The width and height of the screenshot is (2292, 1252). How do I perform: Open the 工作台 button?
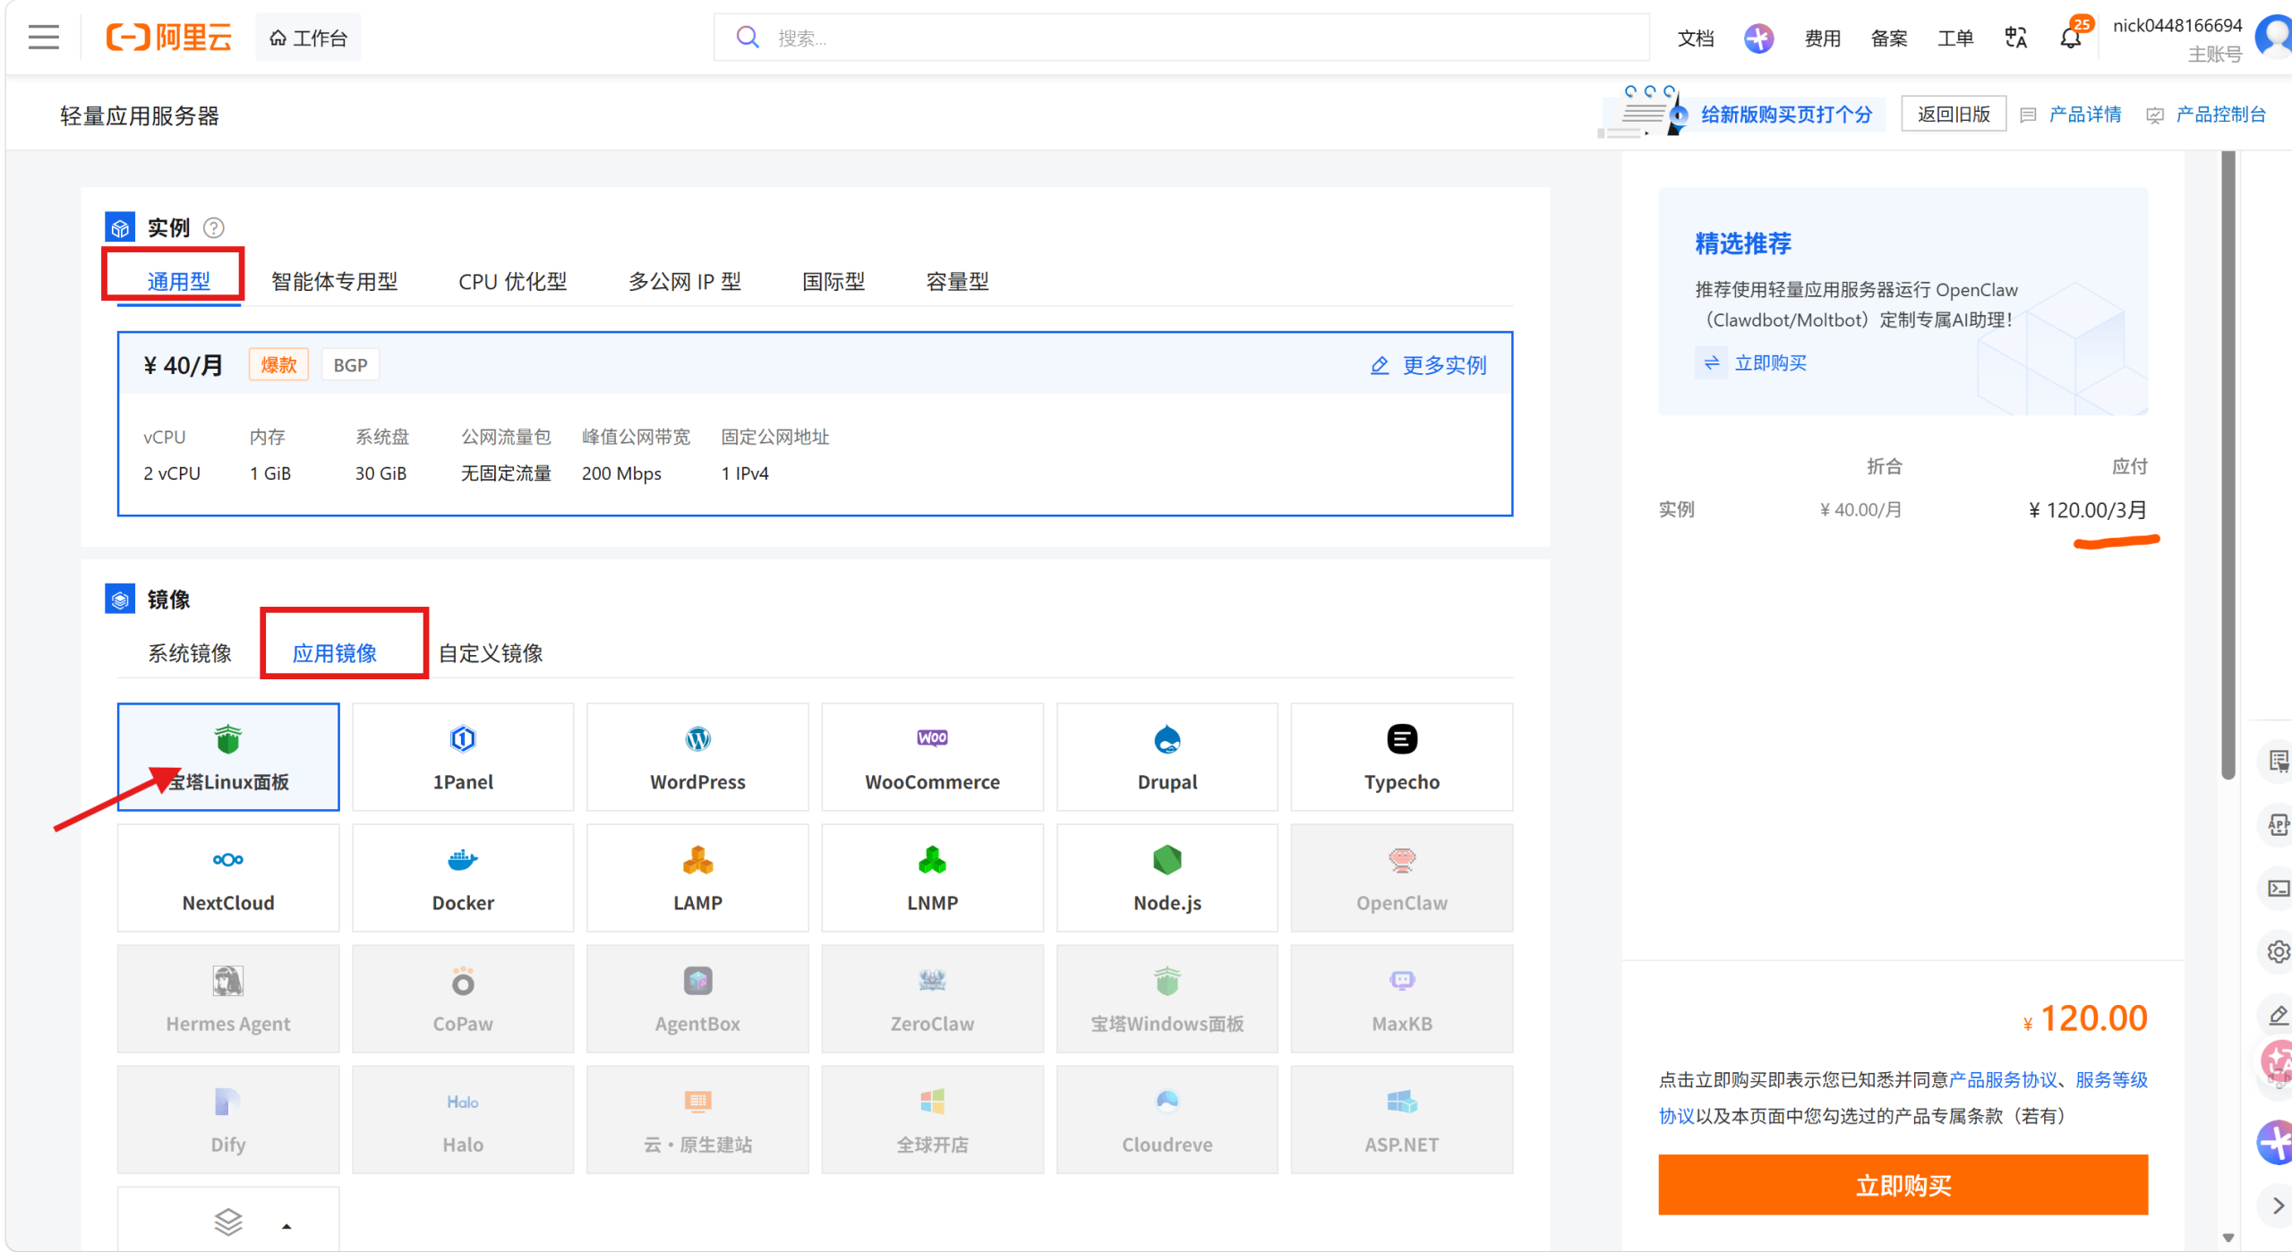[x=308, y=38]
